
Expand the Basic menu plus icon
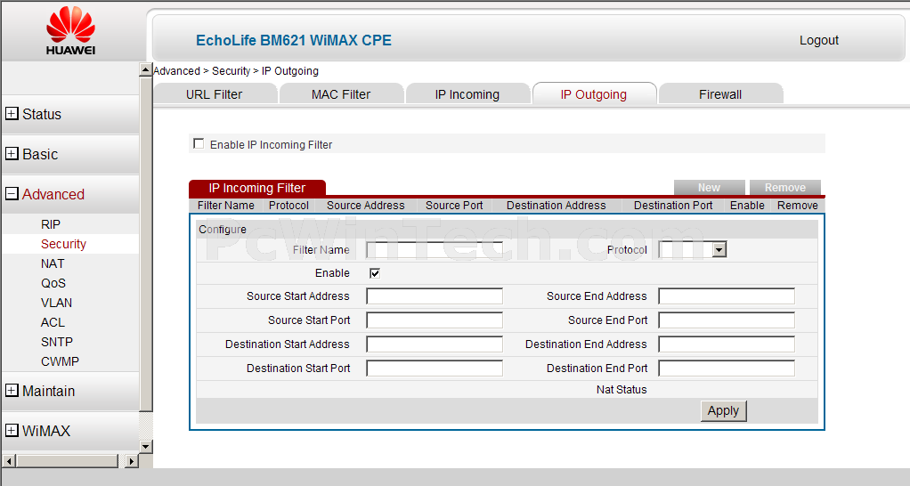coord(12,154)
